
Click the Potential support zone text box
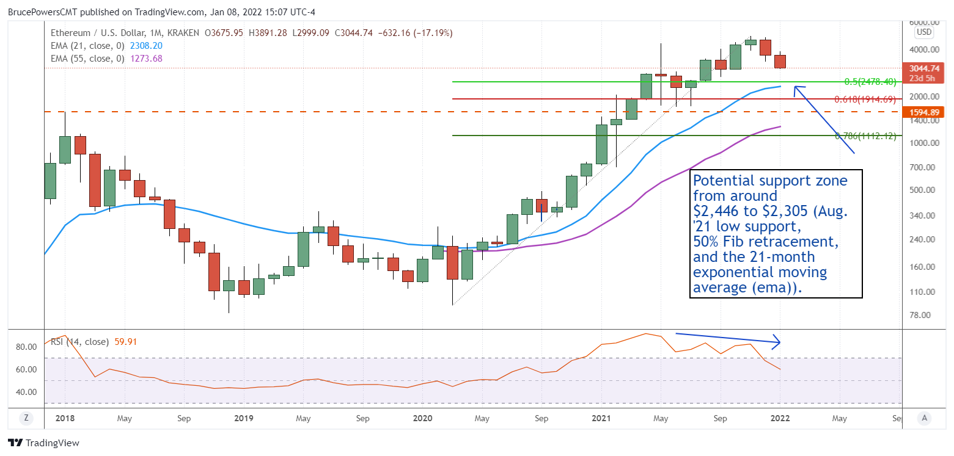pos(776,234)
